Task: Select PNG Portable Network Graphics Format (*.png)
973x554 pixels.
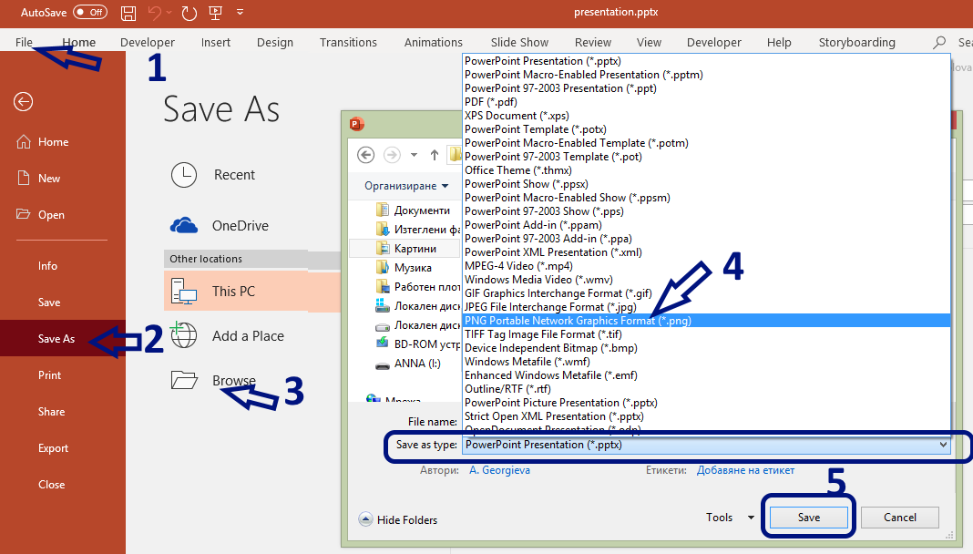Action: pos(707,320)
